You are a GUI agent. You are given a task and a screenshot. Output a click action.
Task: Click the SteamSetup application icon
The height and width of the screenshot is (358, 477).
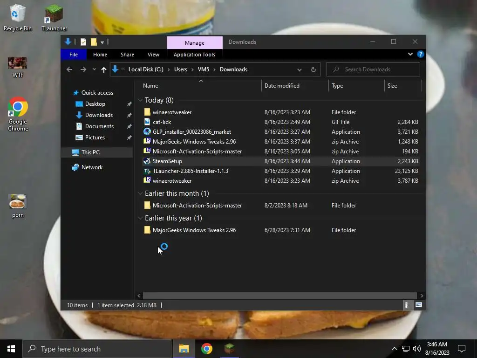(x=147, y=161)
